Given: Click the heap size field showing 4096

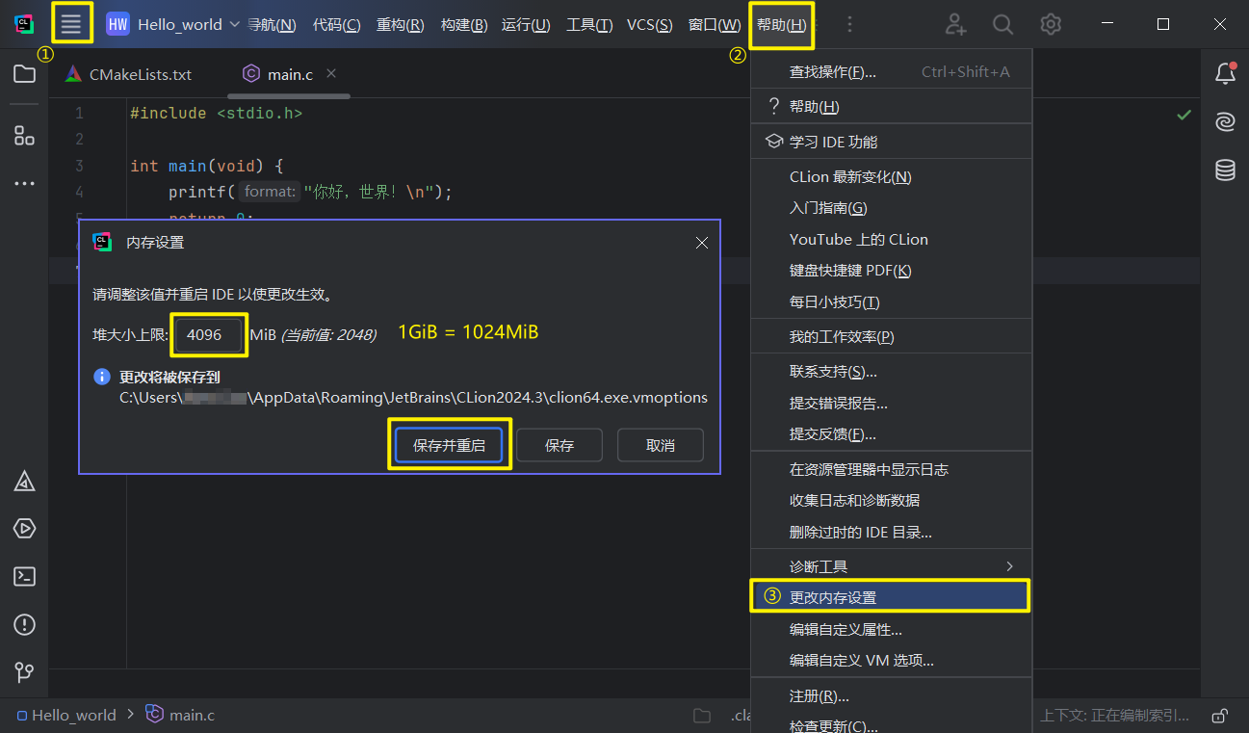Looking at the screenshot, I should pos(208,335).
